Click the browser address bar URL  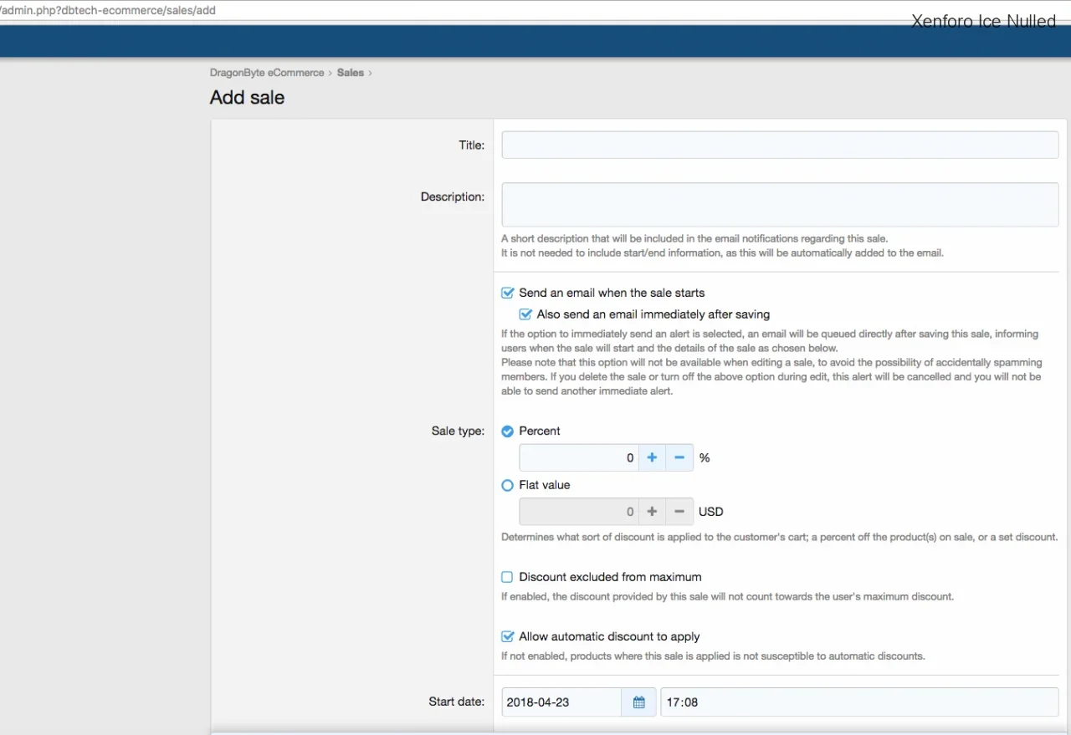pos(109,10)
